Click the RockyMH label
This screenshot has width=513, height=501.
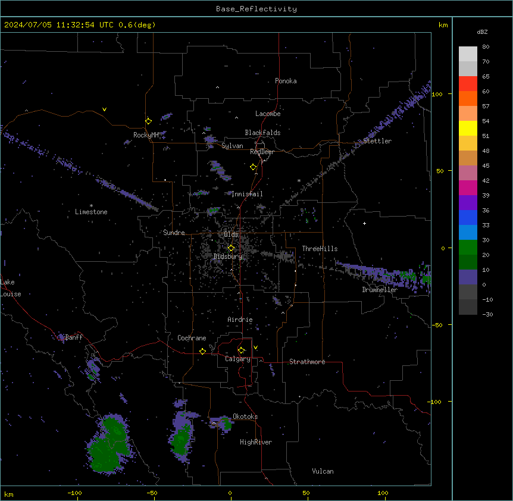click(146, 135)
